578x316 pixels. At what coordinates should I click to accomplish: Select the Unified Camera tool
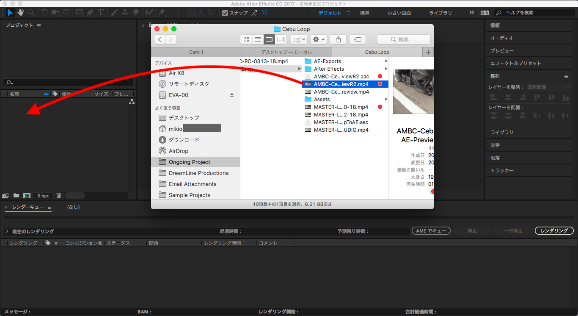tap(55, 13)
